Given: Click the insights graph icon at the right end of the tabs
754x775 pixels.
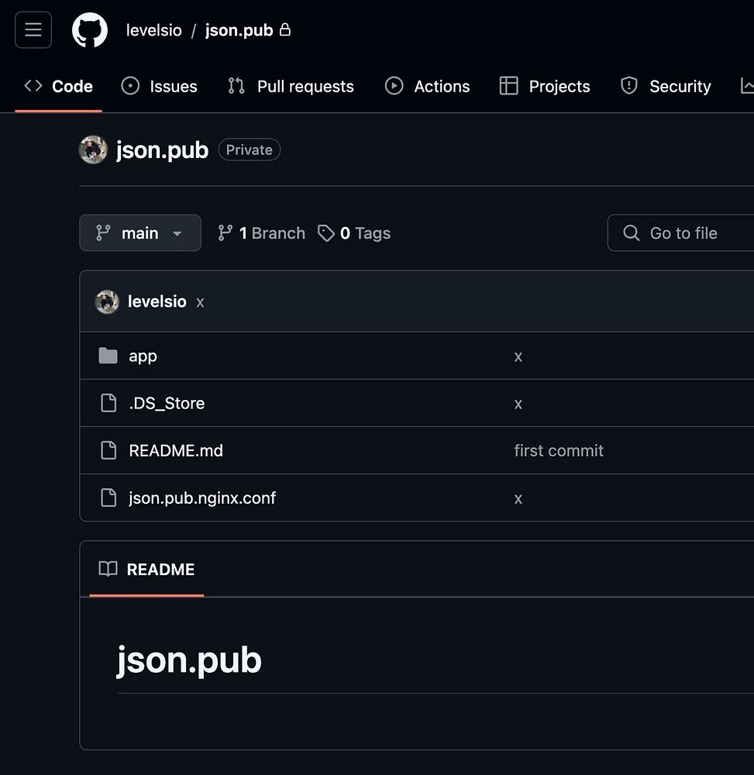Looking at the screenshot, I should (746, 86).
